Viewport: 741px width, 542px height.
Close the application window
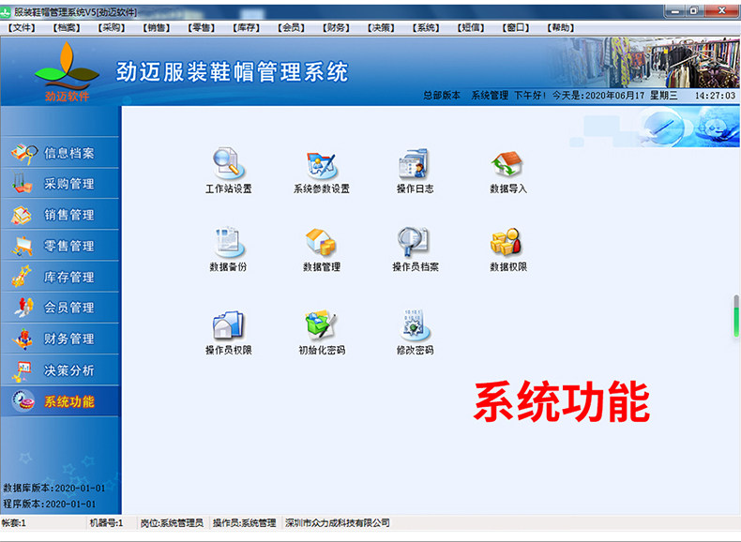[721, 11]
